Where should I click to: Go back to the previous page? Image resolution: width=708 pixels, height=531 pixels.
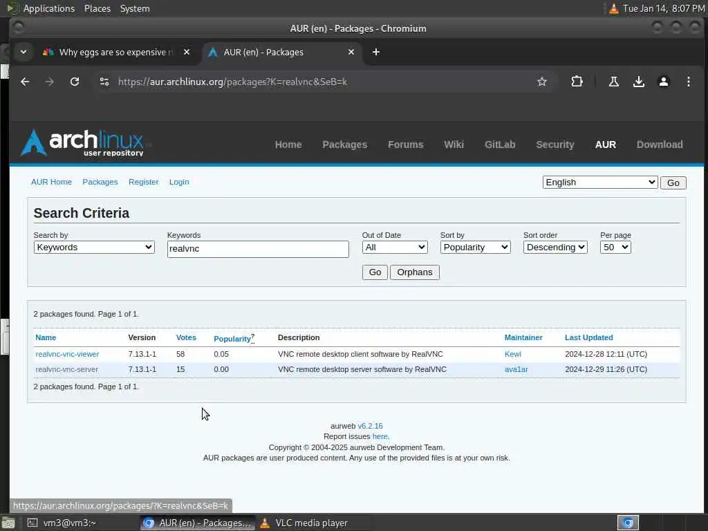tap(25, 82)
